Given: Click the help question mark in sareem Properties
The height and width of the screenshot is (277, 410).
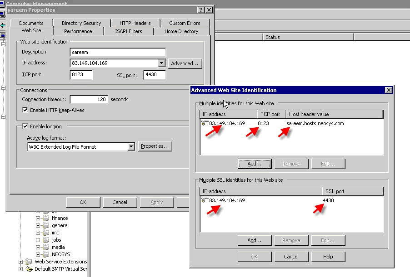Looking at the screenshot, I should point(200,10).
